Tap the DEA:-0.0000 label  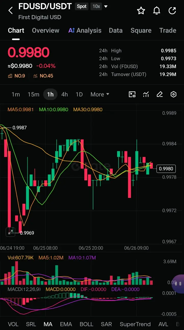point(125,289)
